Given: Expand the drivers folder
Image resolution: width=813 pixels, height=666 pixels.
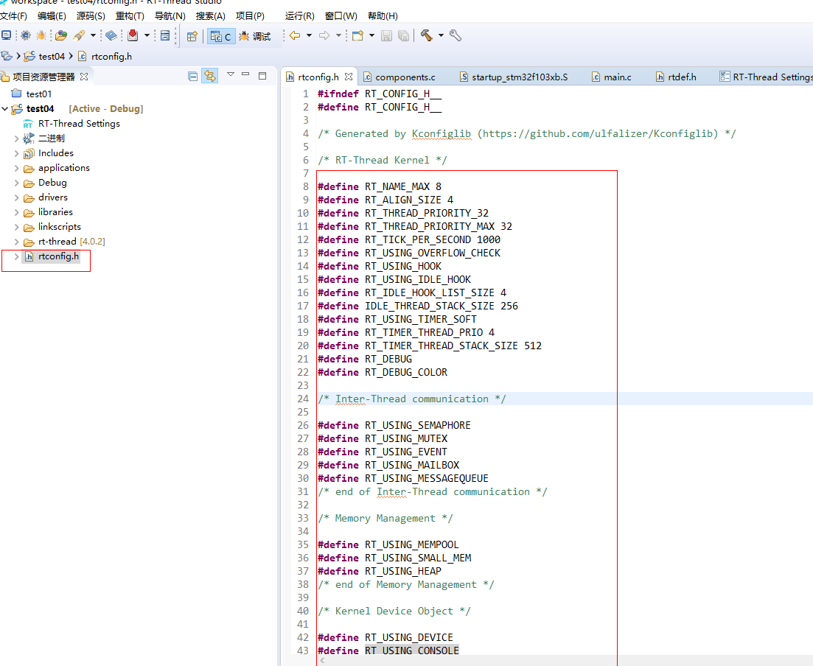Looking at the screenshot, I should 17,197.
